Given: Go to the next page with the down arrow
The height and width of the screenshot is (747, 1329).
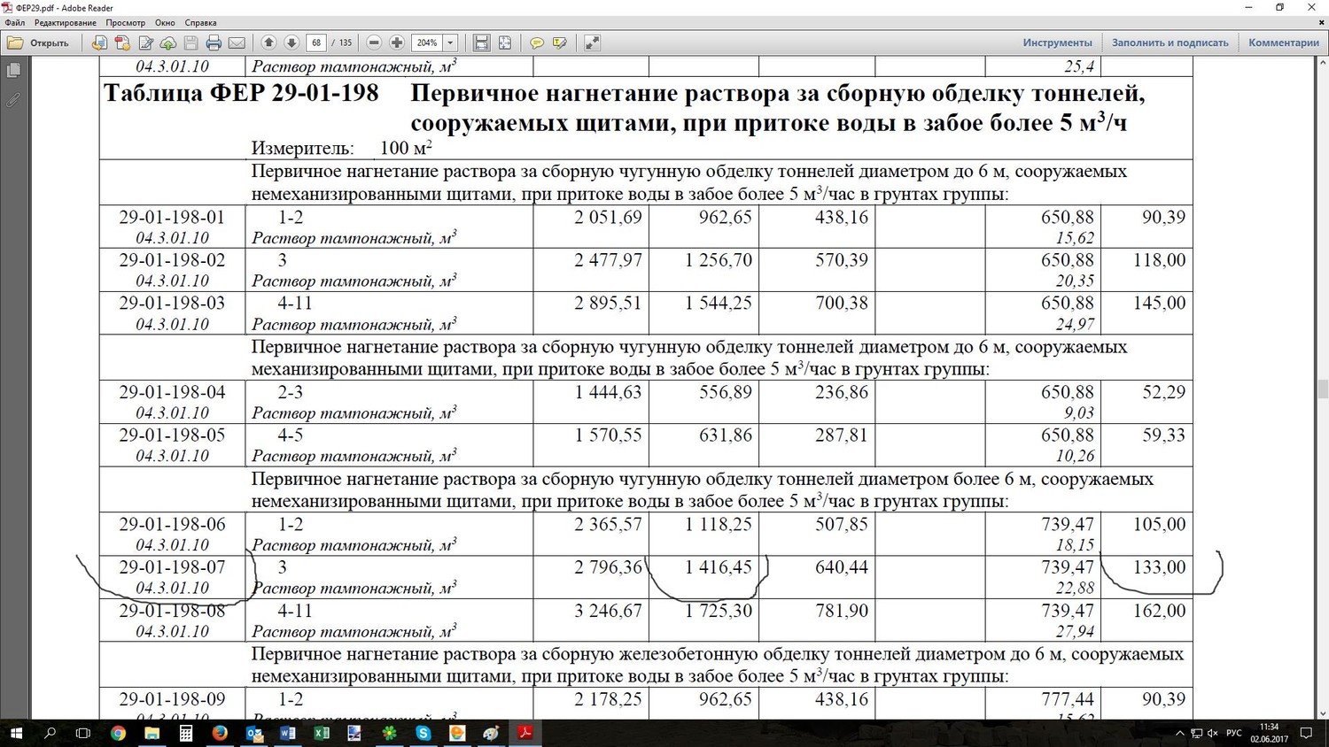Looking at the screenshot, I should click(291, 42).
